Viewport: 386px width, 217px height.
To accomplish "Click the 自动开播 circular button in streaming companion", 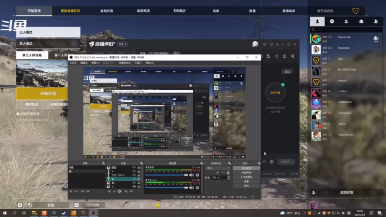I will click(x=275, y=93).
